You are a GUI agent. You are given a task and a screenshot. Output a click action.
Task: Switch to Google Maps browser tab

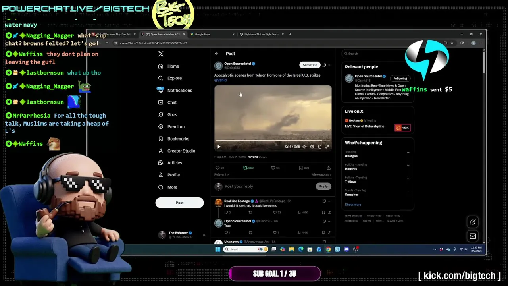tap(212, 34)
